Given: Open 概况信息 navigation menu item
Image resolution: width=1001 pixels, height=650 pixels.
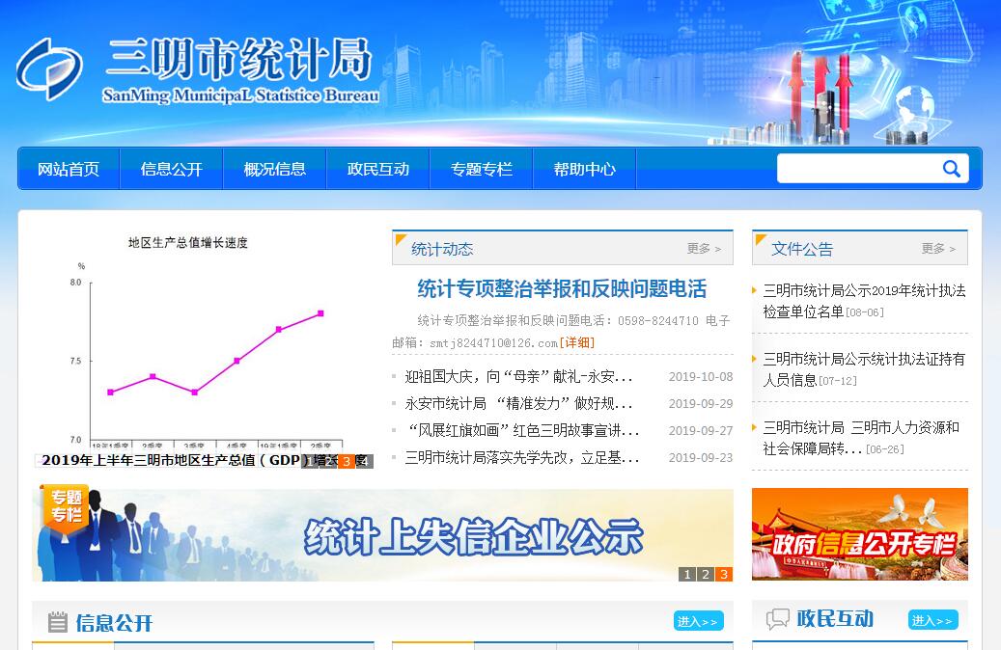Looking at the screenshot, I should pyautogui.click(x=275, y=169).
